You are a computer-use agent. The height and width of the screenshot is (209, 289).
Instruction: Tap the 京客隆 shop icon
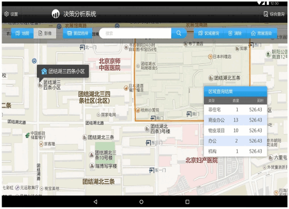pos(41,144)
